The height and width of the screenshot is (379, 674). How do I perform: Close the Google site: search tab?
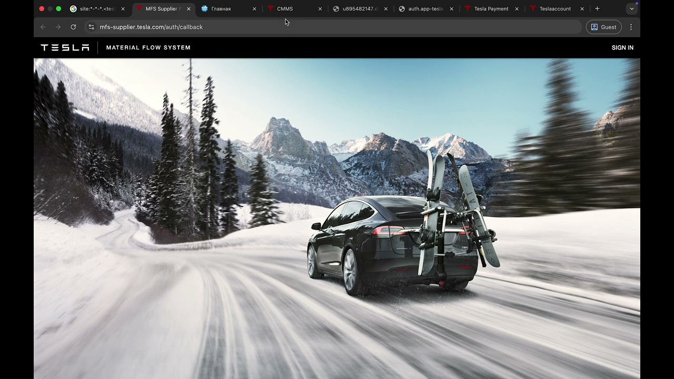(123, 9)
